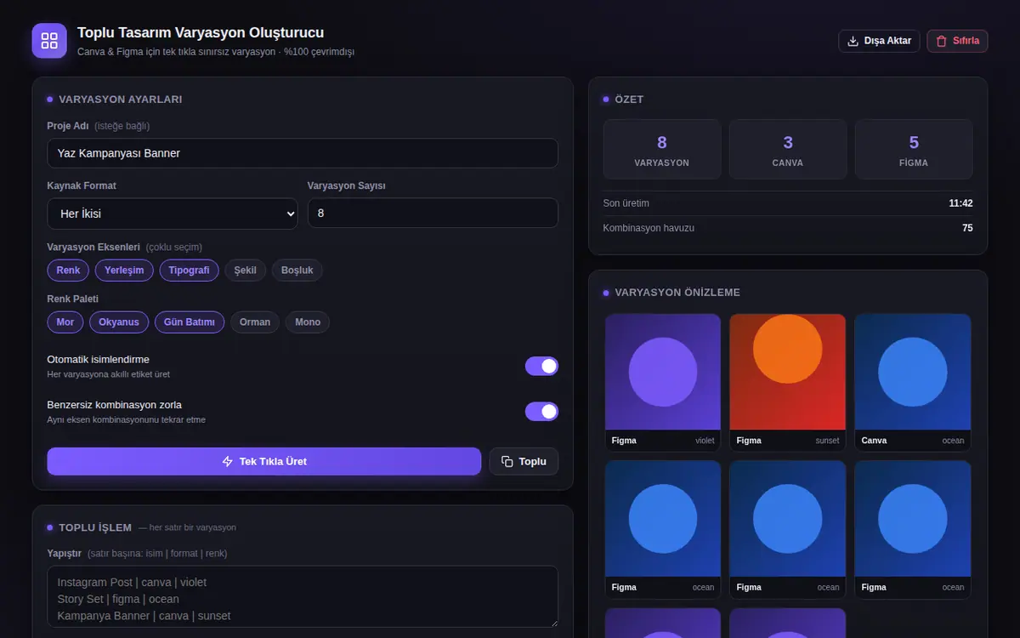Screen dimensions: 1020x638
Task: Click the app grid logo icon
Action: click(49, 41)
